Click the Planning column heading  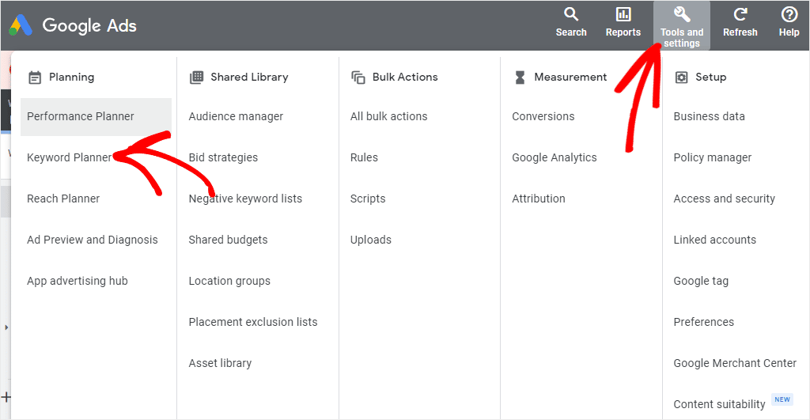(x=71, y=77)
